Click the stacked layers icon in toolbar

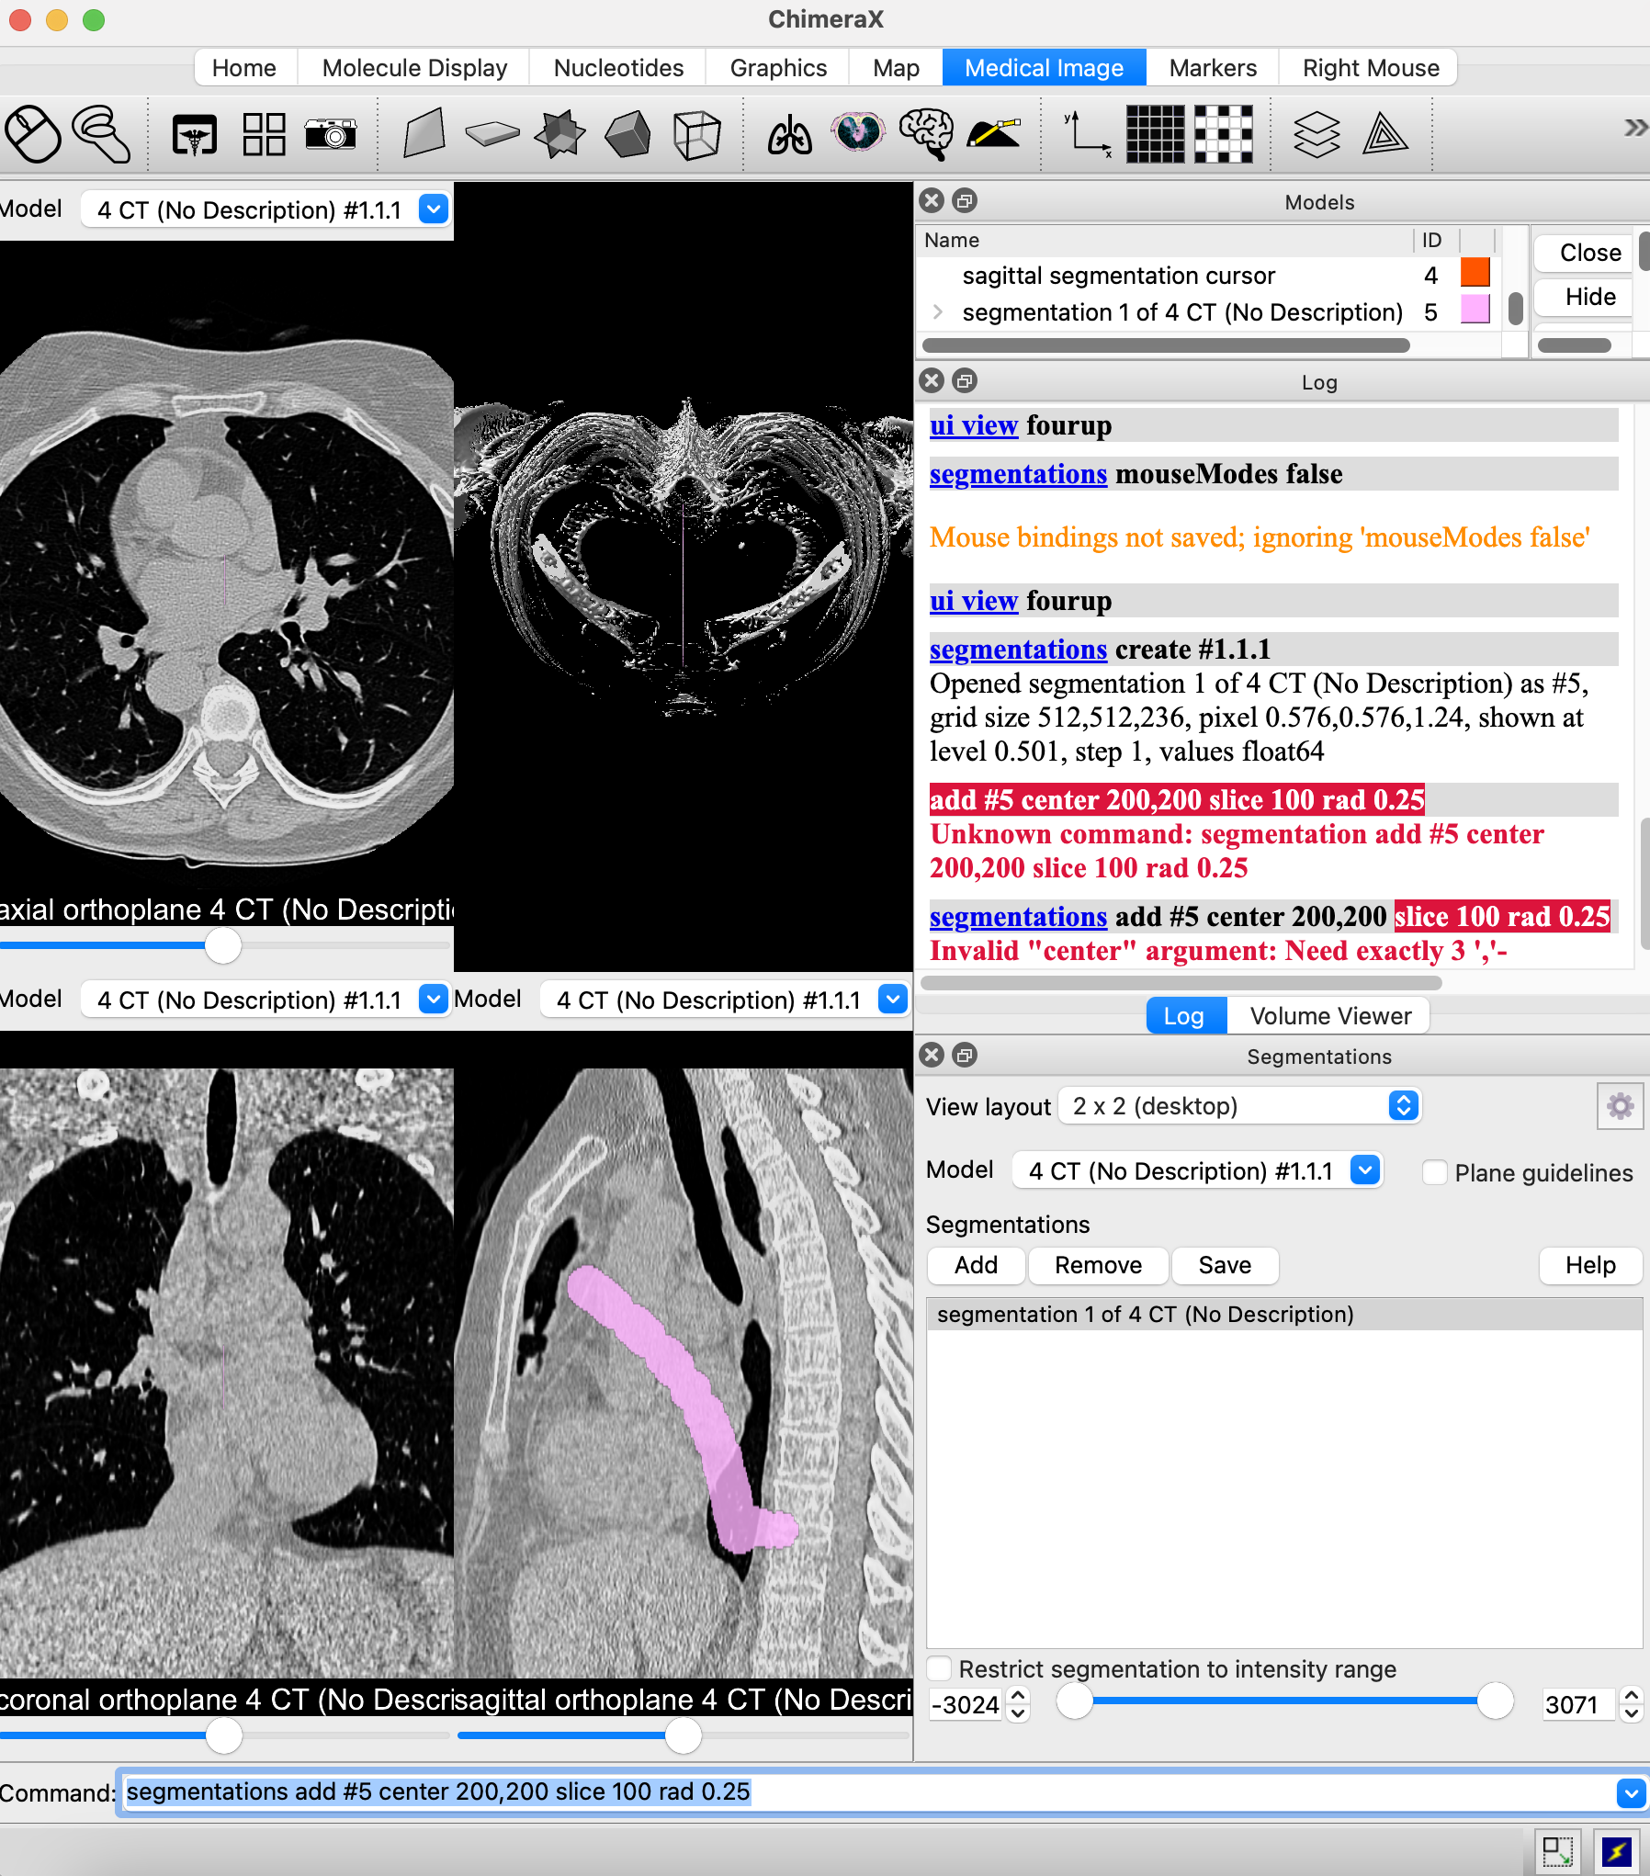[1317, 135]
